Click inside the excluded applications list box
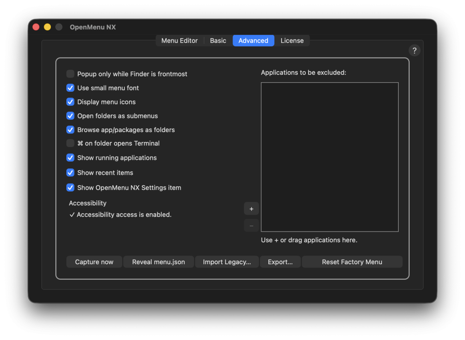Viewport: 465px width, 340px height. tap(330, 157)
